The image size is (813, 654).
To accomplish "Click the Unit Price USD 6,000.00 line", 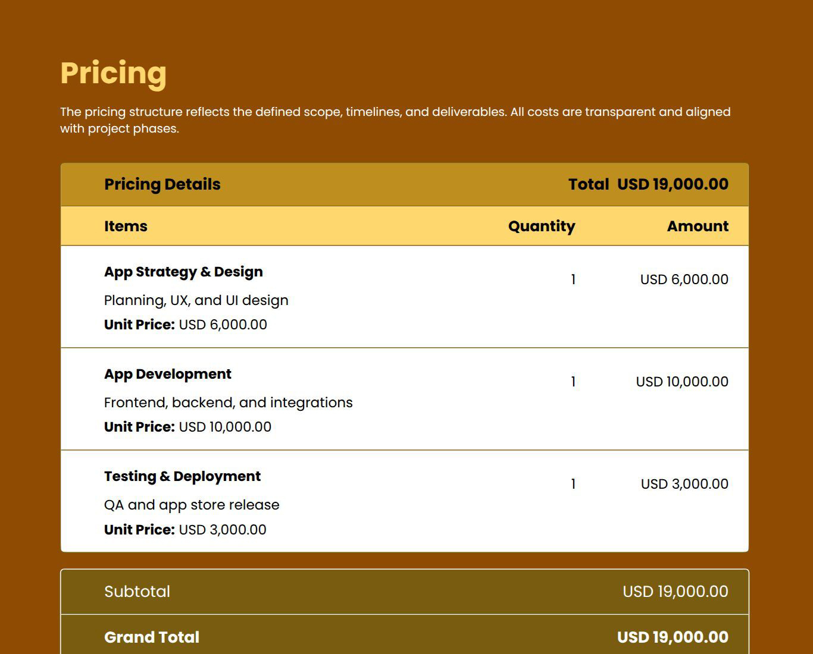I will point(185,325).
